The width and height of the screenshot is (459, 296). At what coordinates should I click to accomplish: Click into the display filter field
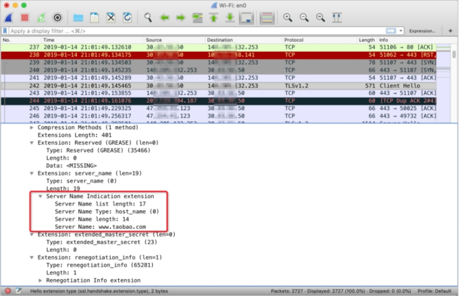[195, 31]
